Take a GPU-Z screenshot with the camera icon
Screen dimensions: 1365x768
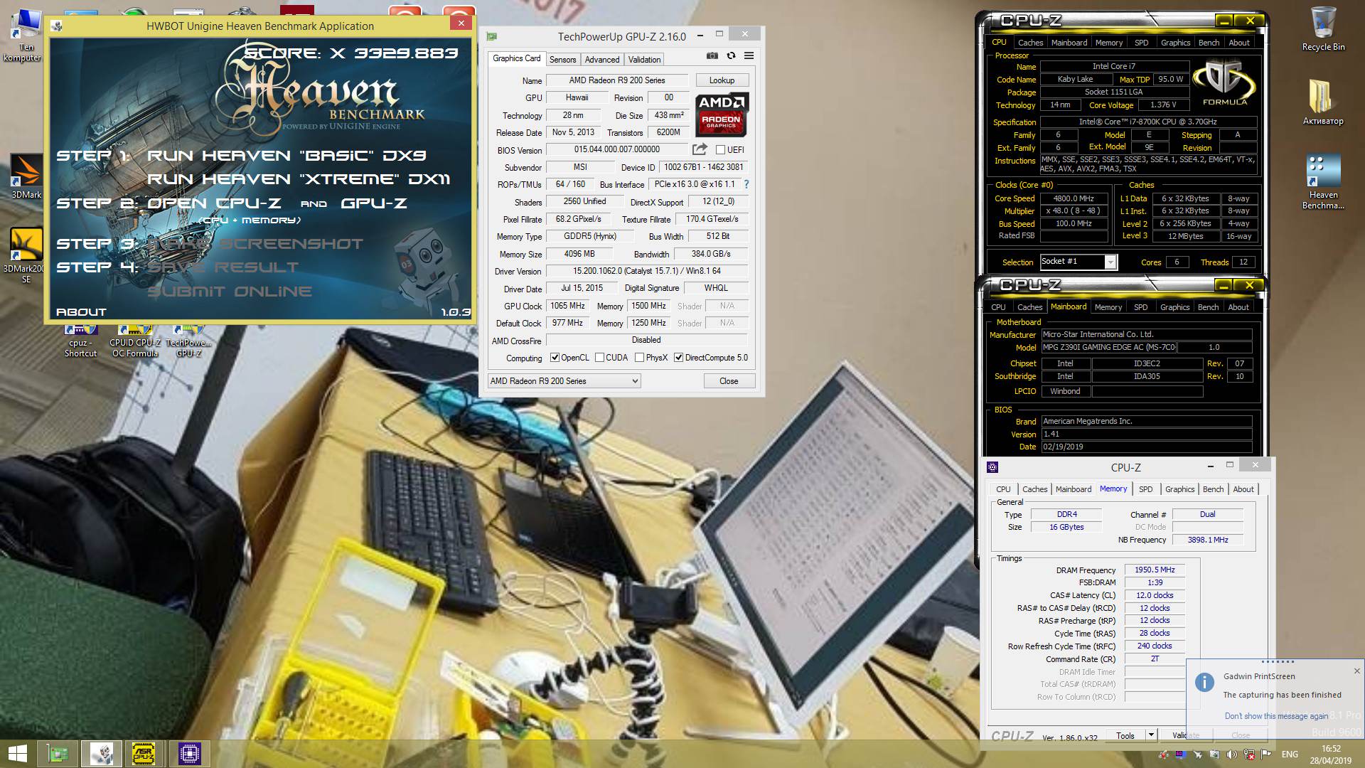[x=712, y=55]
